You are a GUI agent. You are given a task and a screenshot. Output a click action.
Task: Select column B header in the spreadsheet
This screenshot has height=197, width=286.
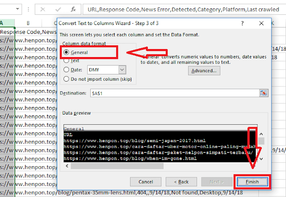[28, 23]
